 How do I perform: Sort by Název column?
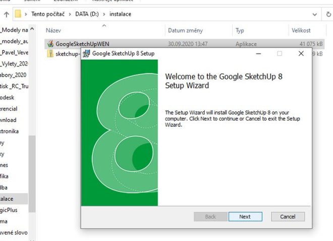pyautogui.click(x=53, y=30)
